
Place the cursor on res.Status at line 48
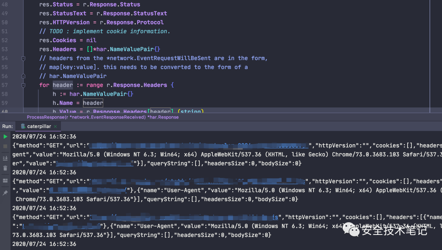click(x=56, y=4)
